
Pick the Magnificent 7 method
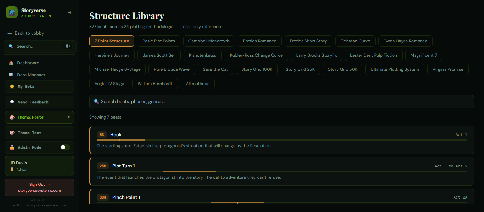coord(424,55)
